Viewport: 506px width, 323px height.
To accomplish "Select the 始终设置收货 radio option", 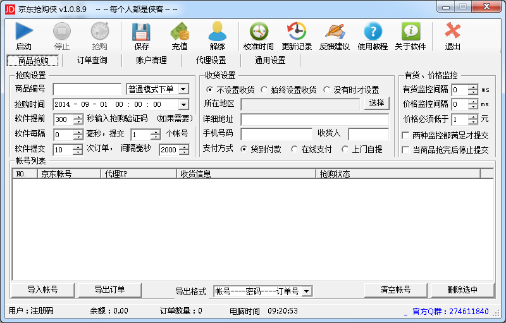I will 264,90.
